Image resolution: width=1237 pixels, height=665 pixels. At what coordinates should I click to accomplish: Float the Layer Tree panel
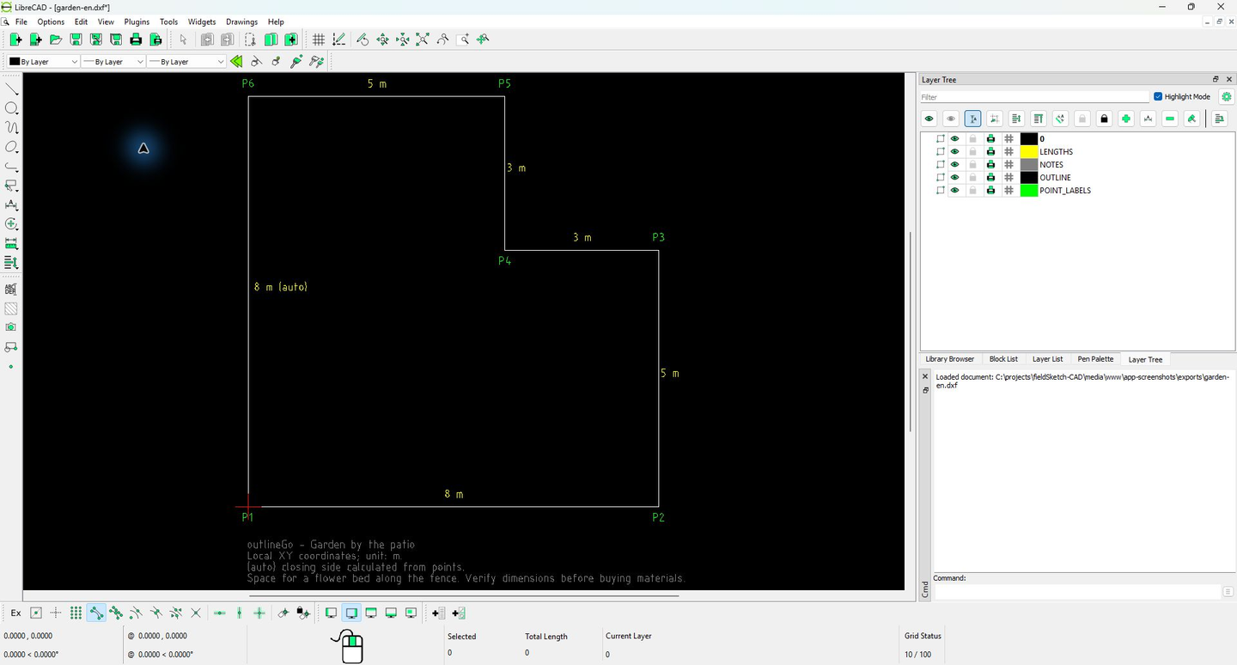point(1216,79)
